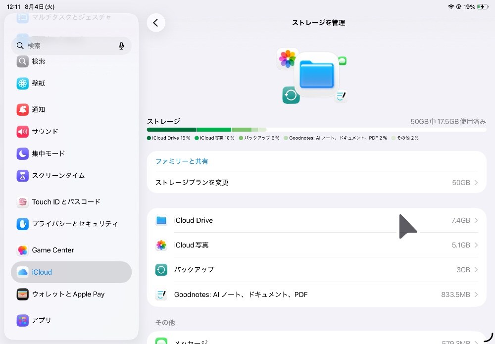Select スクリーンタイム in the sidebar
This screenshot has height=344, width=495.
pyautogui.click(x=71, y=176)
